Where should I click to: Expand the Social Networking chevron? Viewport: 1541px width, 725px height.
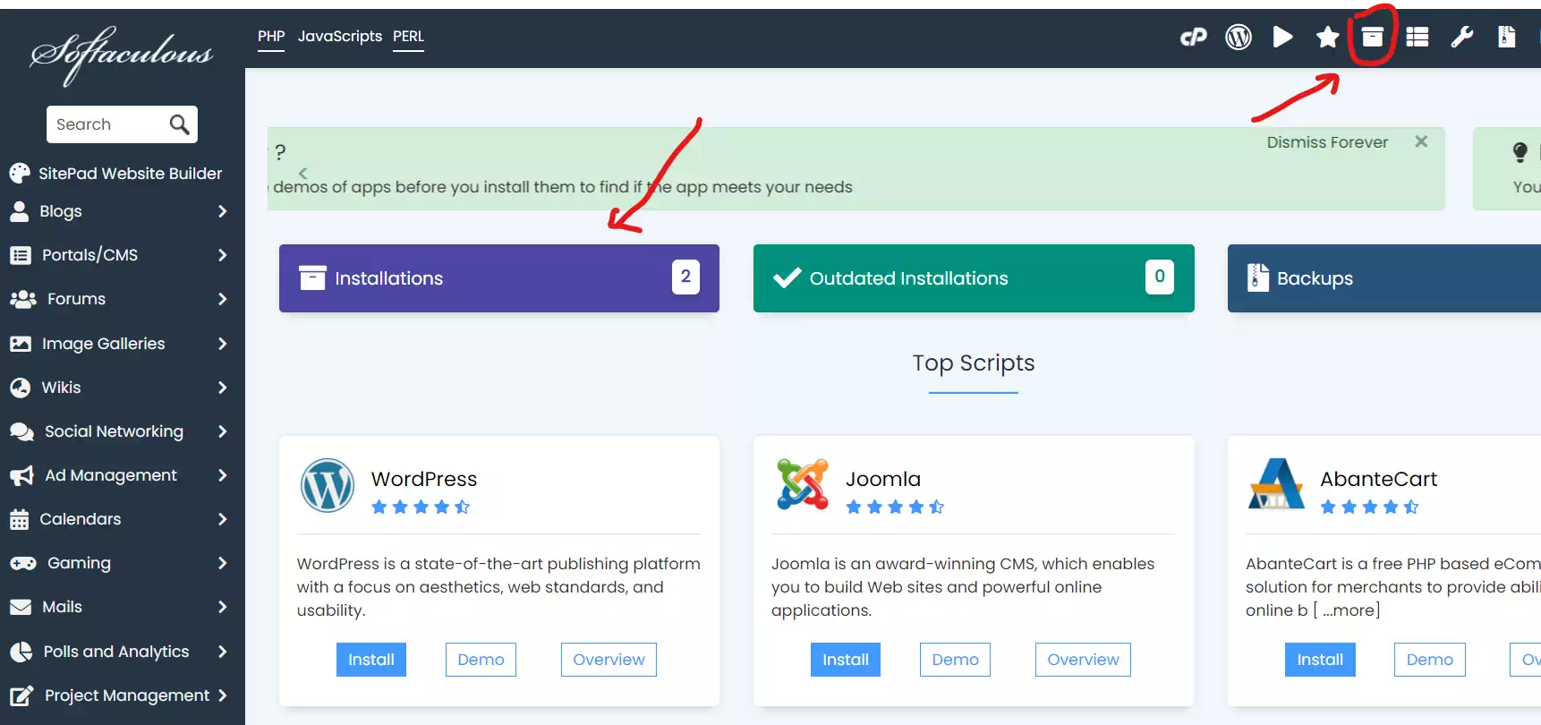pyautogui.click(x=222, y=431)
